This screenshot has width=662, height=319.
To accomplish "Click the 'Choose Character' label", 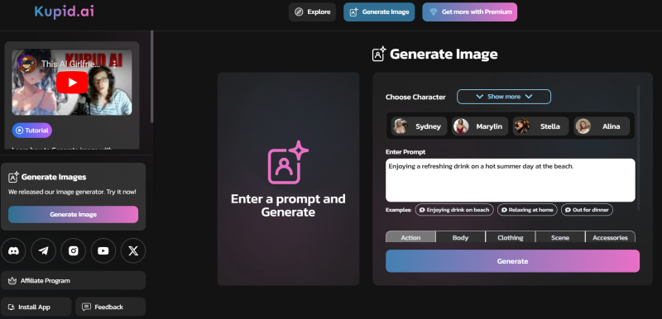I will click(x=415, y=97).
